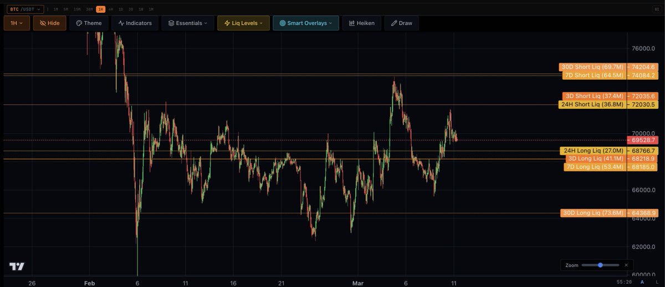Switch to the 5M timeframe

(66, 9)
